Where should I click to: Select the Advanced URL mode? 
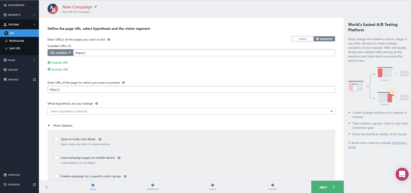point(324,39)
